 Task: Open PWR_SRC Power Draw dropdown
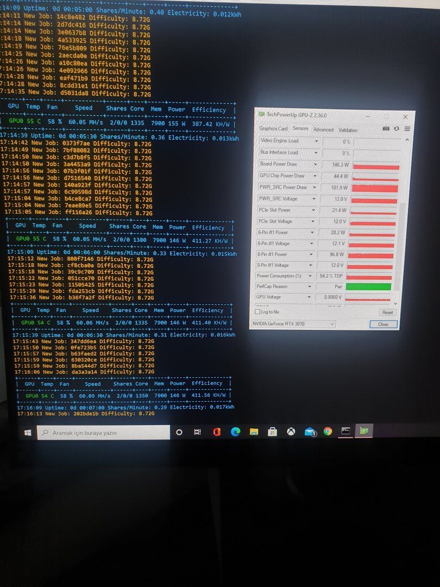tap(315, 187)
